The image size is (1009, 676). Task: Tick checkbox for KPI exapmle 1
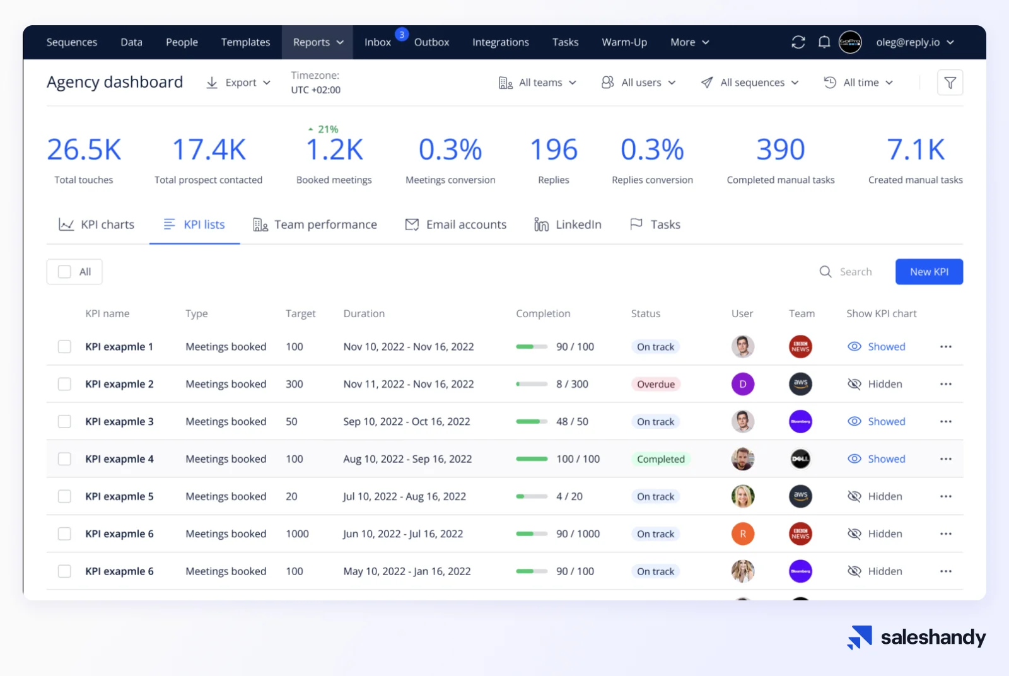[64, 347]
